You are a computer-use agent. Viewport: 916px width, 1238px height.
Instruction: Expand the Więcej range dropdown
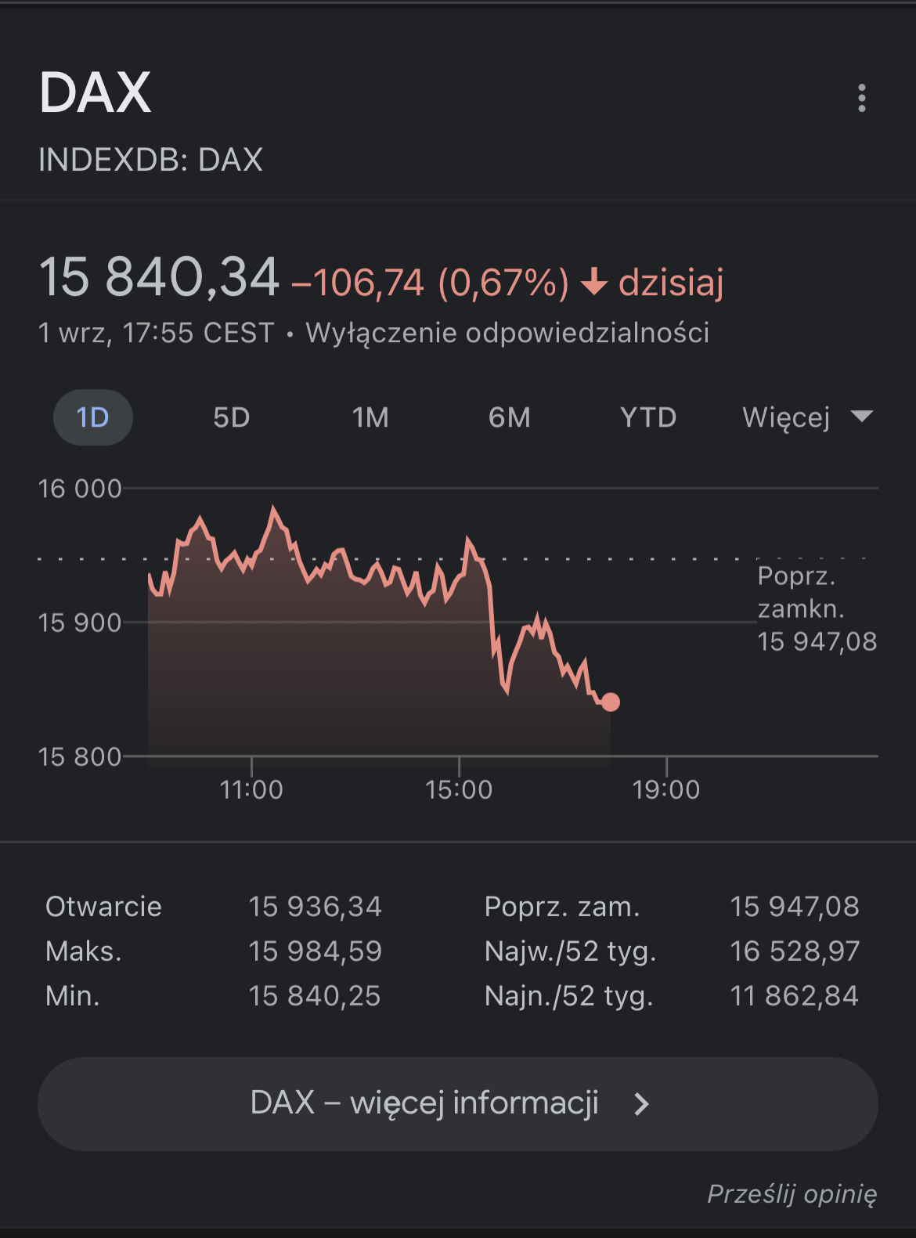pyautogui.click(x=807, y=417)
